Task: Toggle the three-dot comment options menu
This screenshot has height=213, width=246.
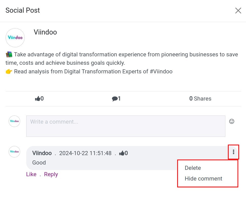Action: tap(234, 152)
